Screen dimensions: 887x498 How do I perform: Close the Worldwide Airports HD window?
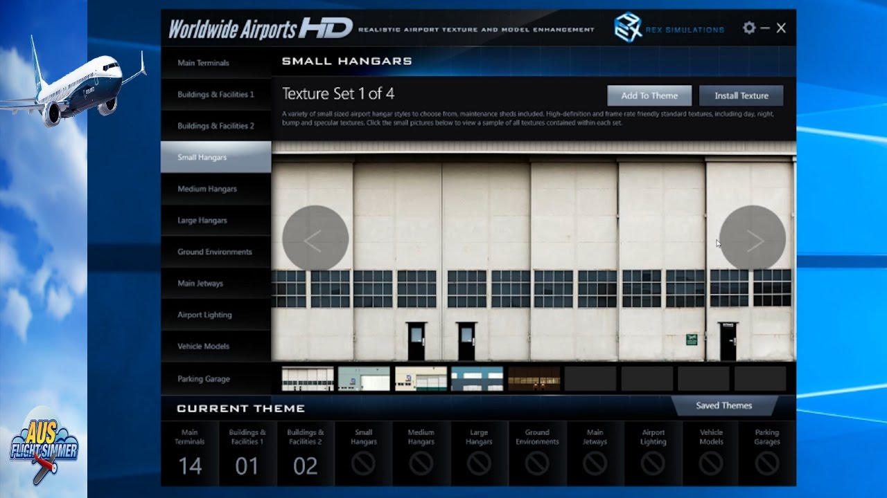[781, 28]
